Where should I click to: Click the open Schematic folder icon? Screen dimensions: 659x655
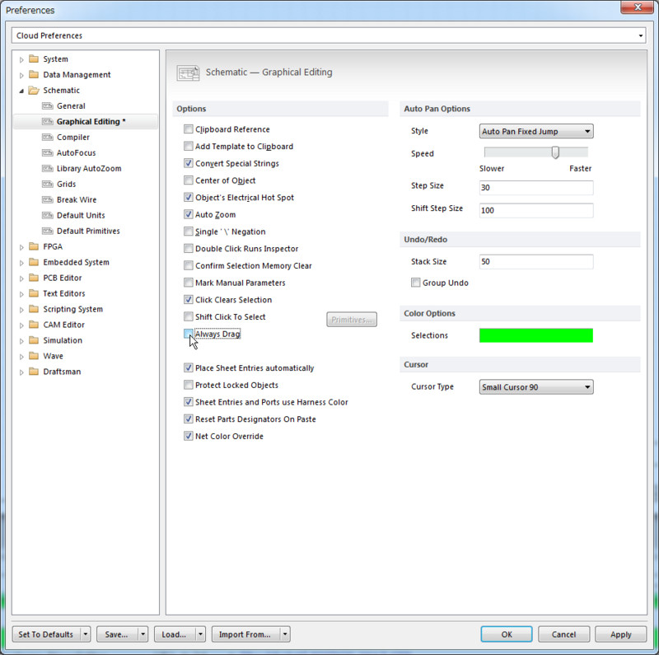pos(34,90)
